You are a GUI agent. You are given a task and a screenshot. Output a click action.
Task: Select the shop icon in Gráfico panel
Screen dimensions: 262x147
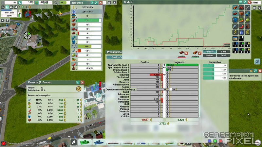235,38
